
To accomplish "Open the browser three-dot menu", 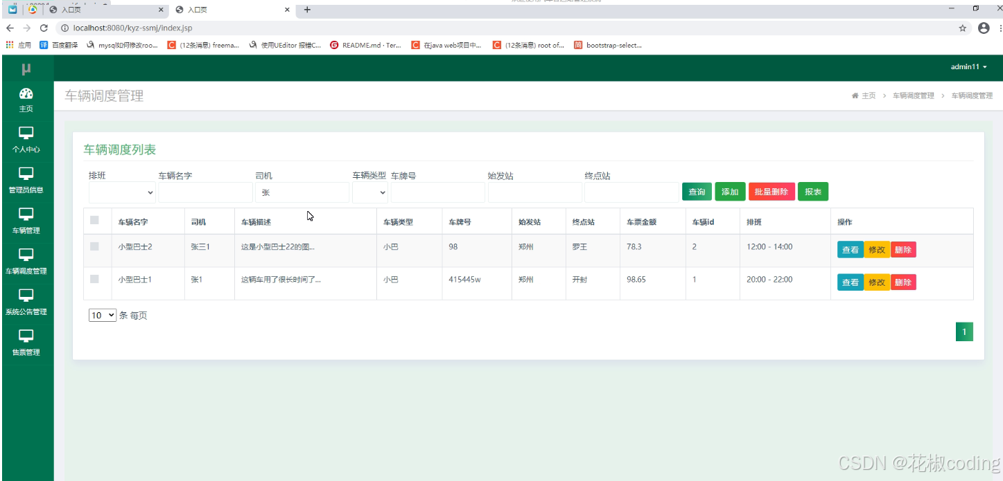I will tap(1000, 28).
